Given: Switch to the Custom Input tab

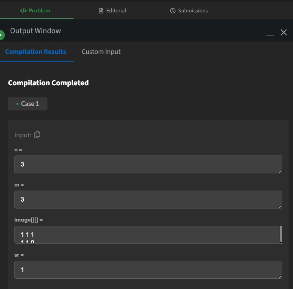Looking at the screenshot, I should [x=101, y=52].
